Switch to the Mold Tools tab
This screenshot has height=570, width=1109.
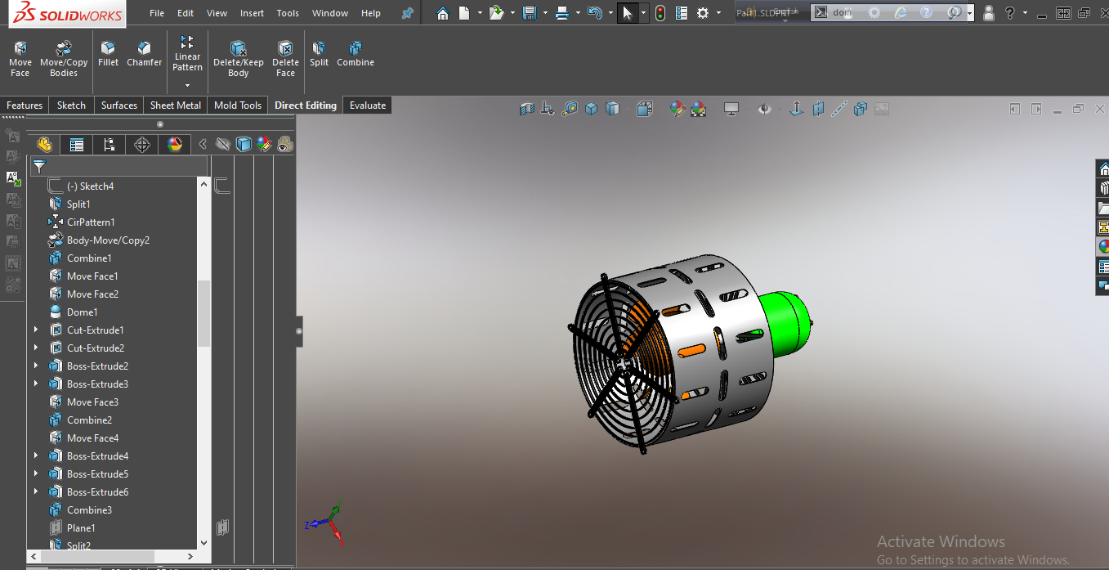pyautogui.click(x=238, y=105)
